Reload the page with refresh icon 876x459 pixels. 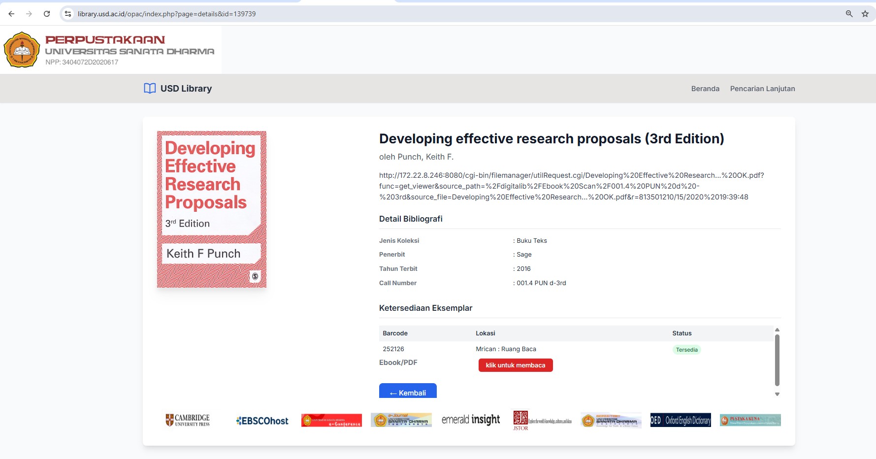47,14
